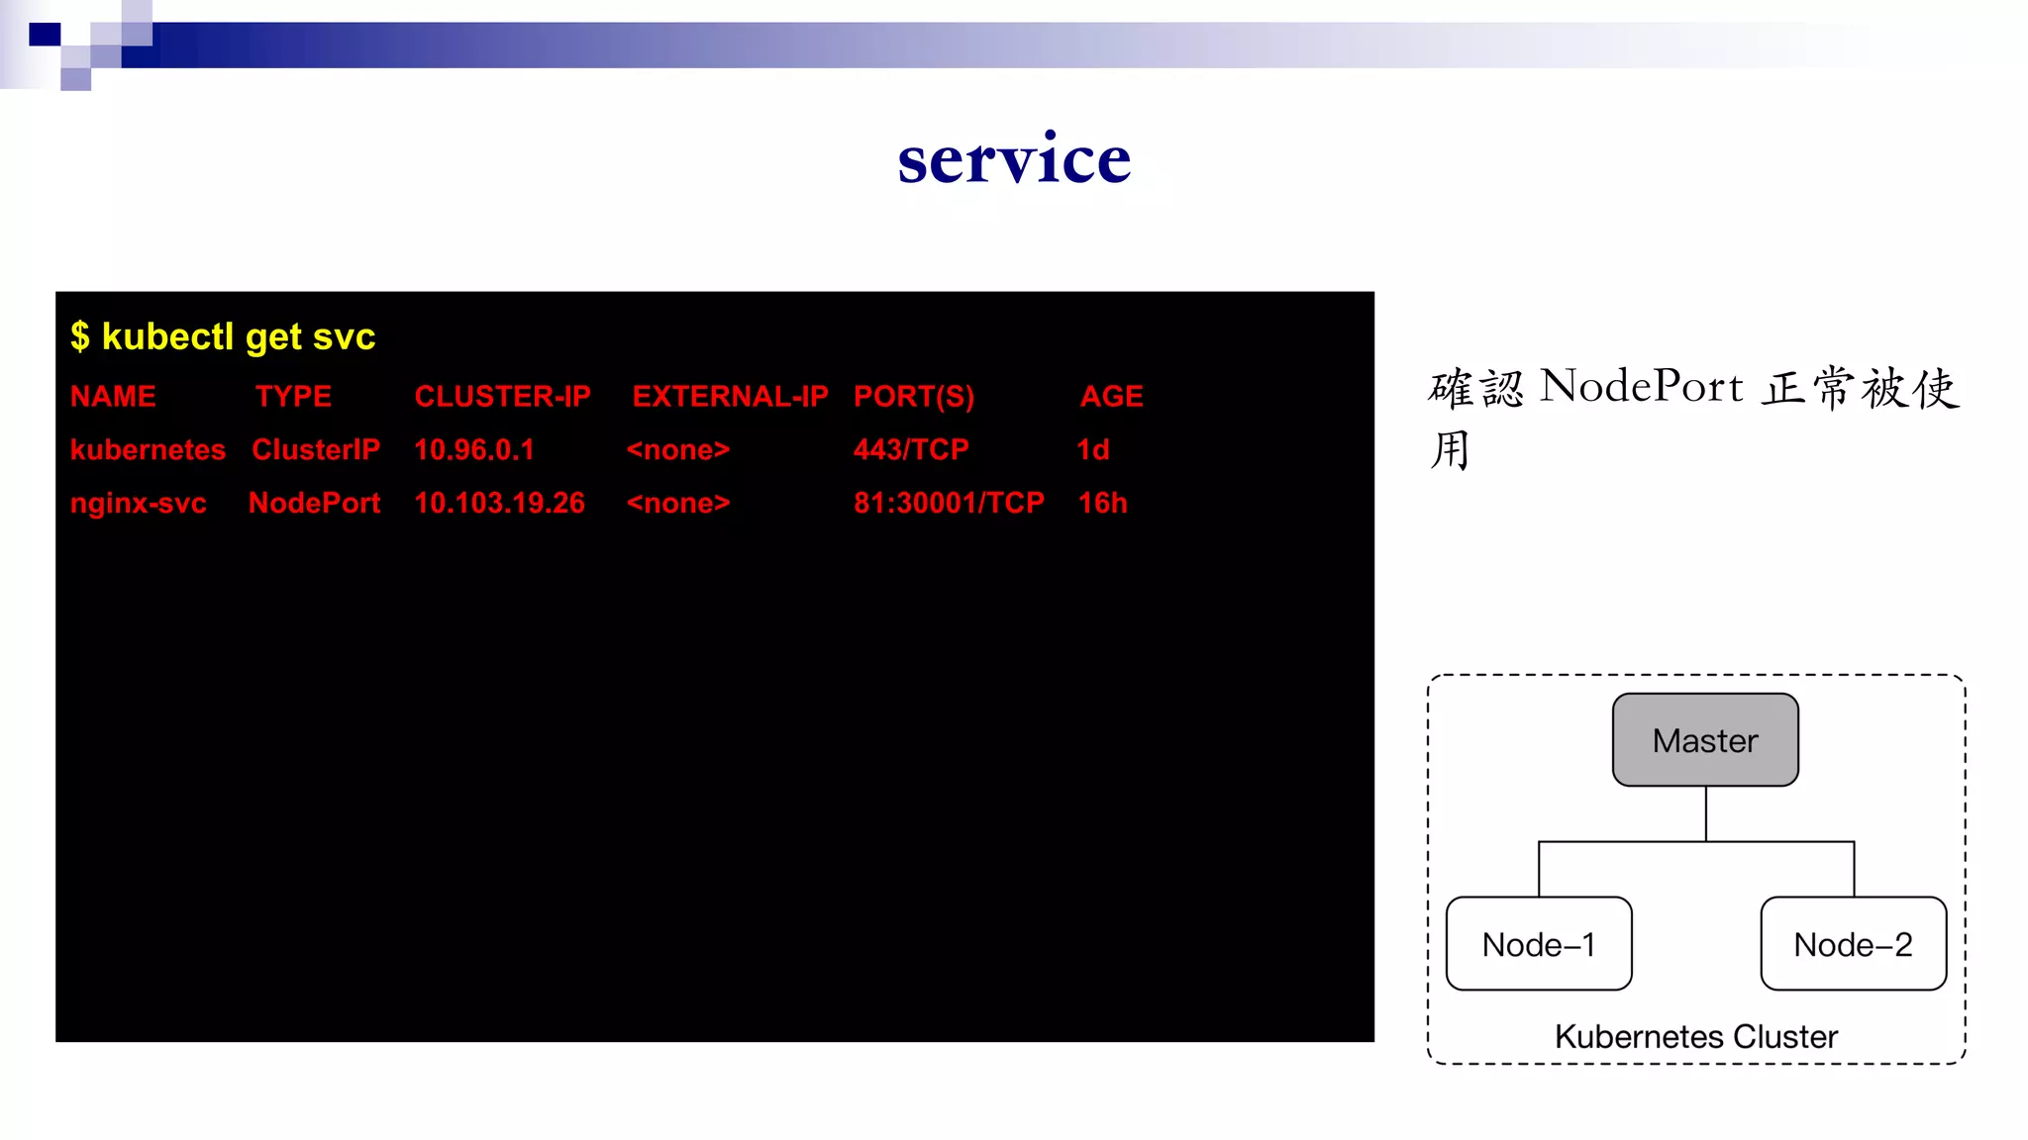Click the kubectl get svc command

(224, 336)
